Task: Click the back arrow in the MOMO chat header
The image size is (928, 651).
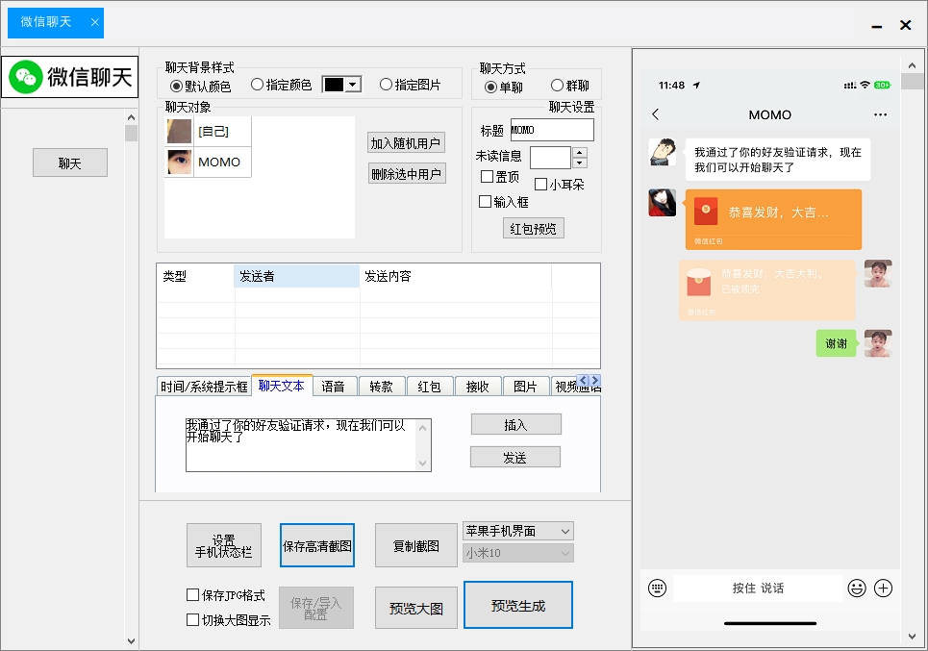Action: (x=655, y=114)
